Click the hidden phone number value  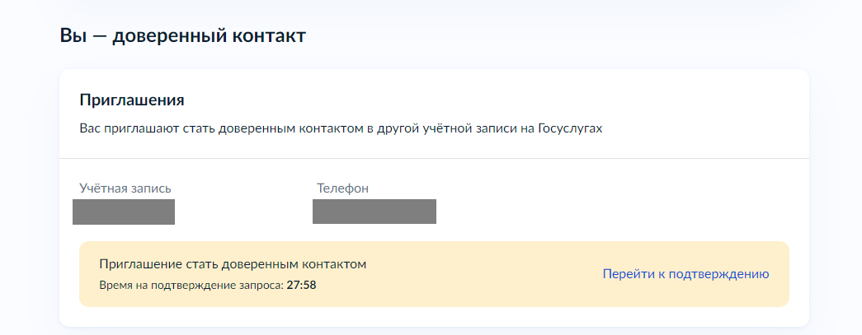[x=374, y=212]
